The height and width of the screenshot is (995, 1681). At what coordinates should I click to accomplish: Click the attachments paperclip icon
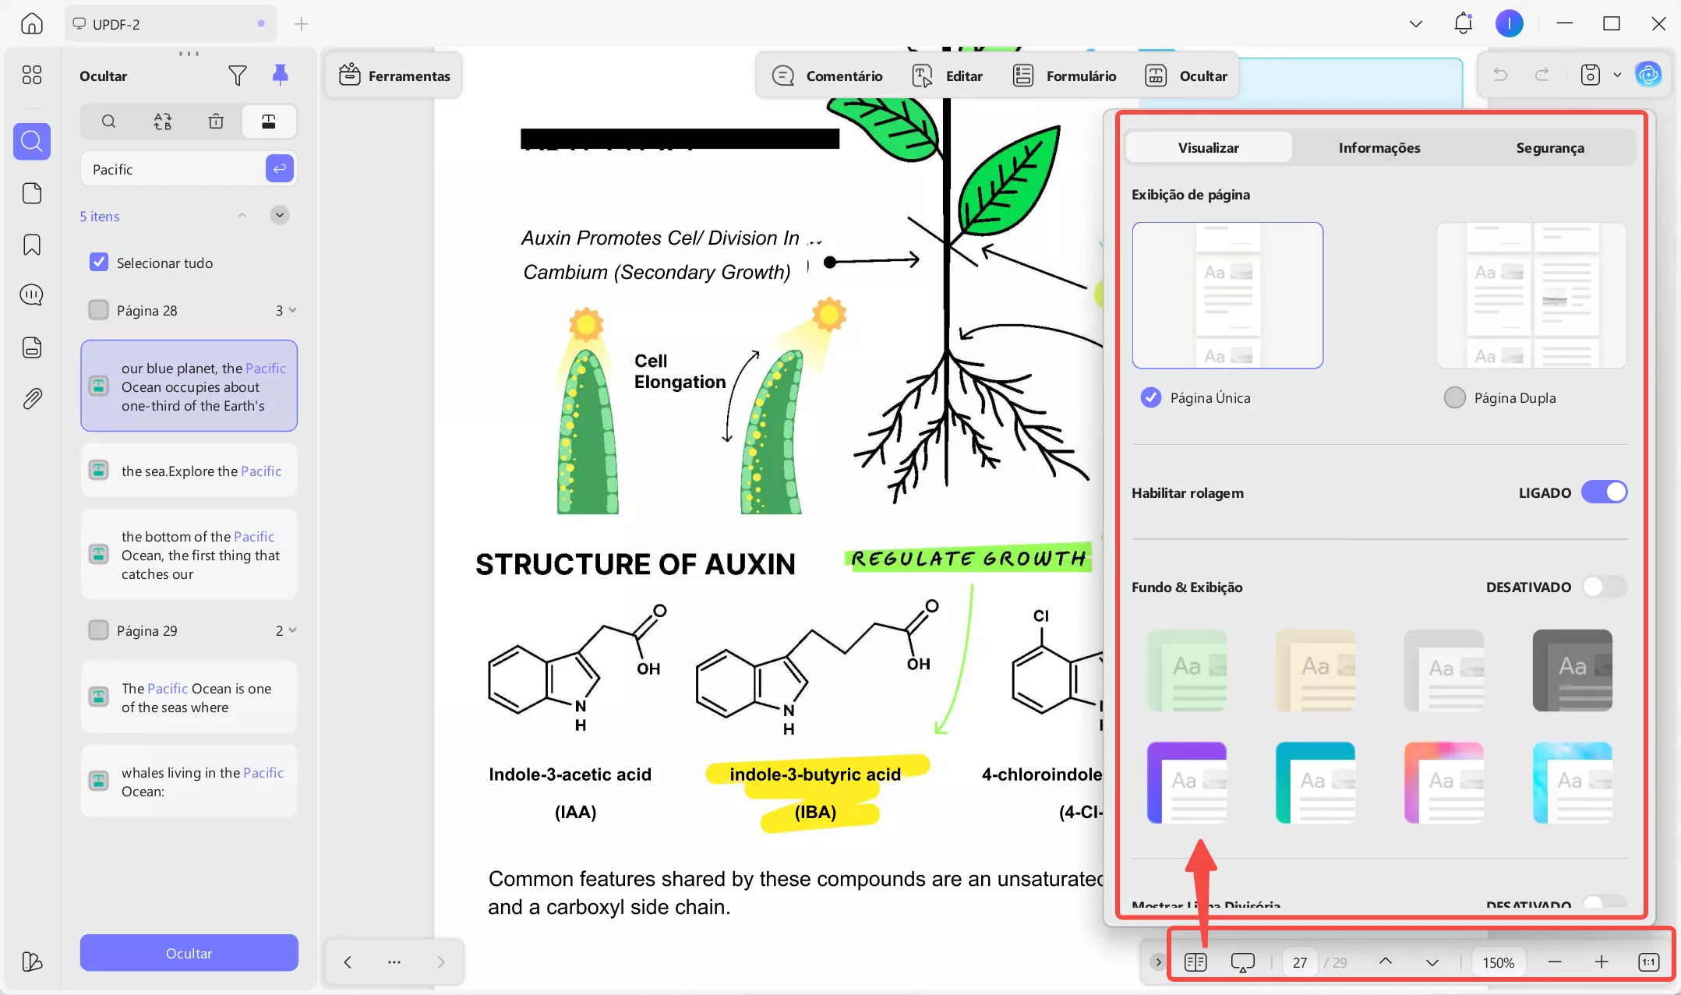[x=32, y=399]
